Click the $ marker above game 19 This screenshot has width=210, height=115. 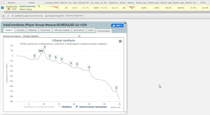[x=71, y=63]
